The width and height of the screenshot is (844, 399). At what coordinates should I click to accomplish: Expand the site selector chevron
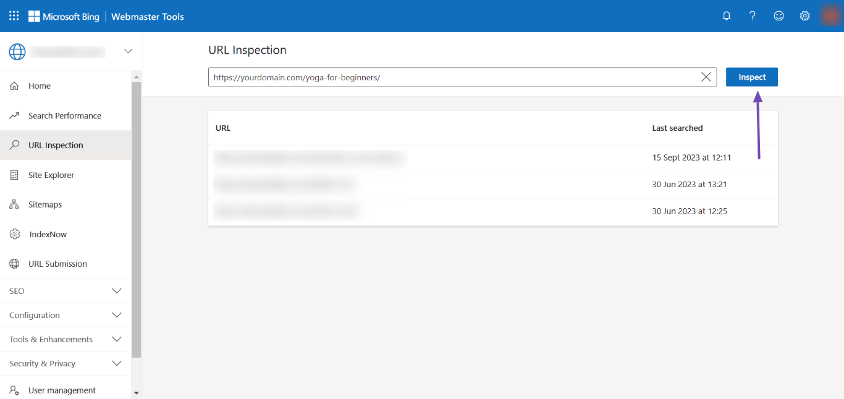click(129, 51)
